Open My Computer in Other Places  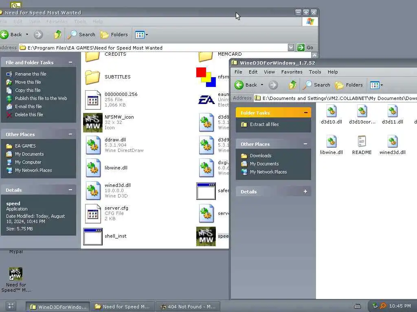(28, 162)
